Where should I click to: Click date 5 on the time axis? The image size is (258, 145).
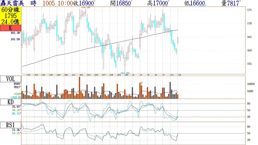[149, 75]
